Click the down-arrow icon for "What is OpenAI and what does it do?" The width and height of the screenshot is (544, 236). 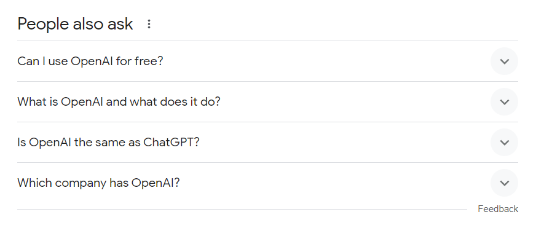504,102
